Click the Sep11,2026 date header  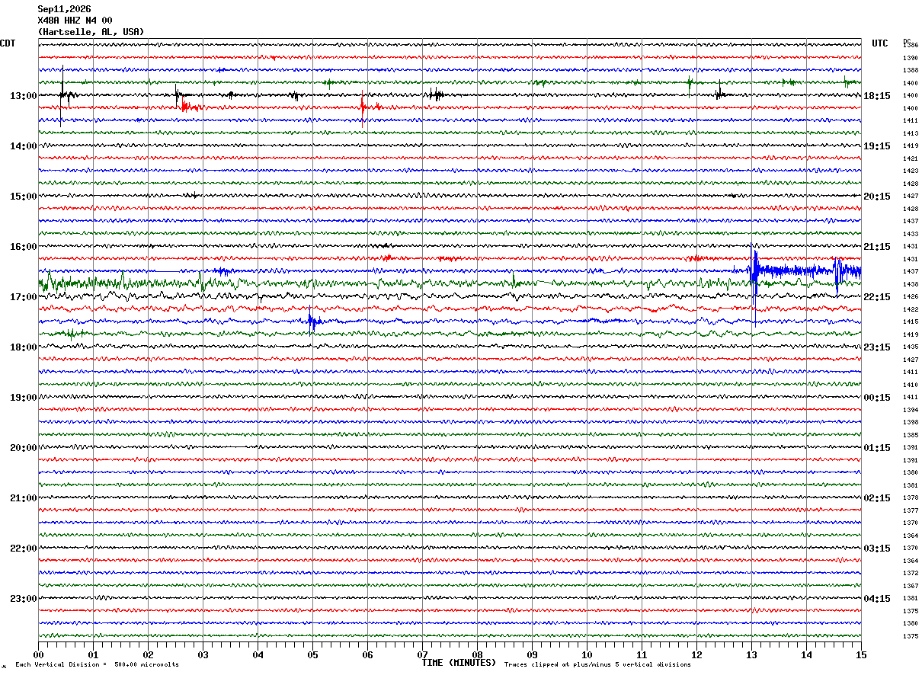(64, 9)
